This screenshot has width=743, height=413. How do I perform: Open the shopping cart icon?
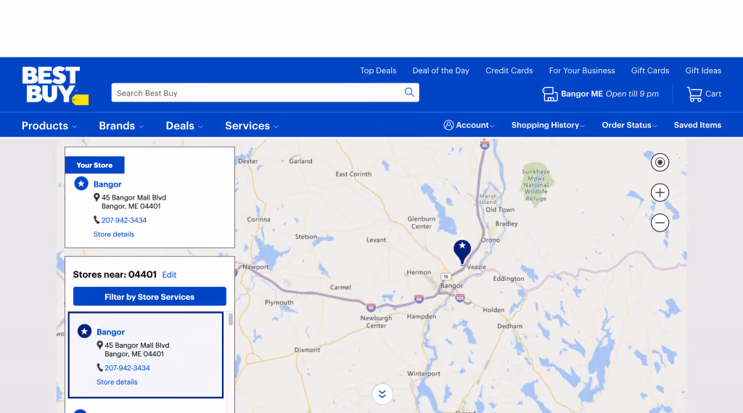pos(694,94)
